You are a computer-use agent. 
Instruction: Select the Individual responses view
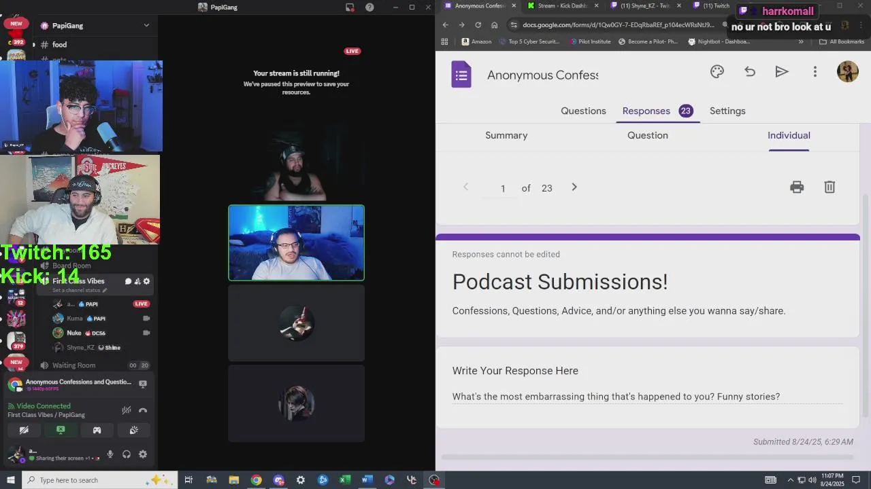(x=789, y=135)
